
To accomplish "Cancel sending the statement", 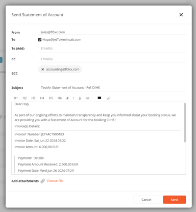I will pyautogui.click(x=146, y=200).
